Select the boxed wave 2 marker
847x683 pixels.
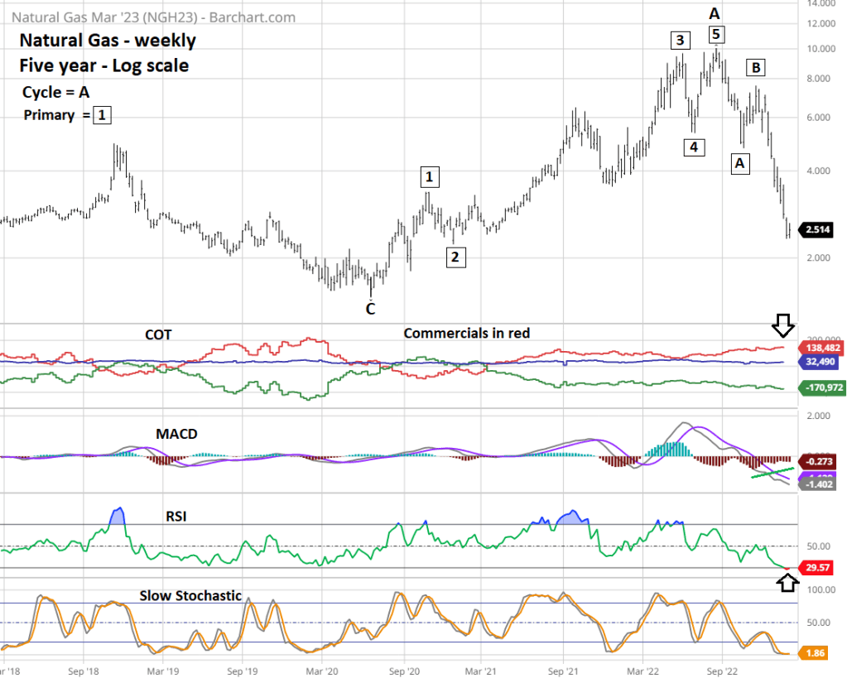[454, 257]
